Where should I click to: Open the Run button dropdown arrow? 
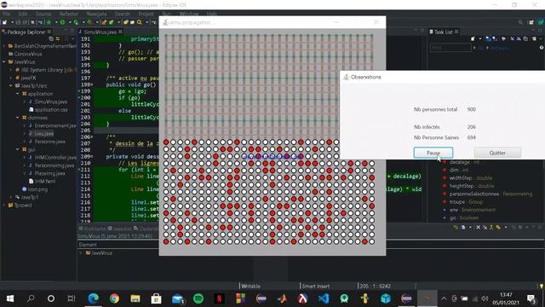click(x=70, y=22)
